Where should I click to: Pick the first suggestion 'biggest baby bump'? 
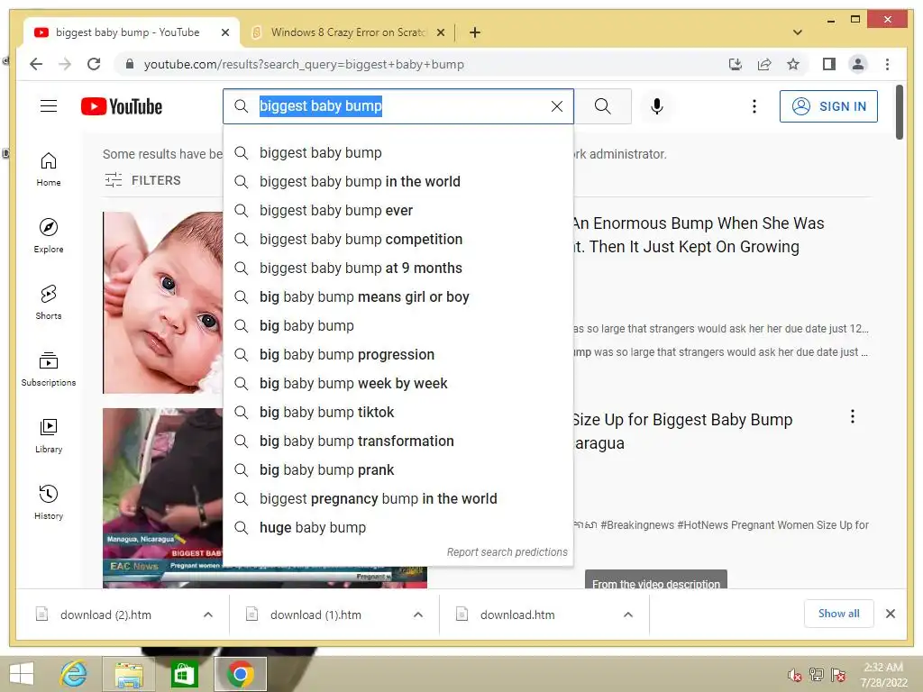click(398, 152)
